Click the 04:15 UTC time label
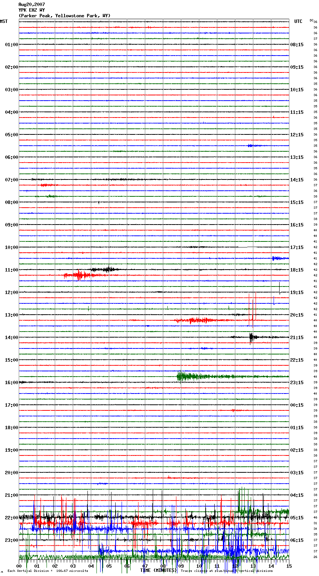Viewport: 319px width, 576px height. pos(297,495)
